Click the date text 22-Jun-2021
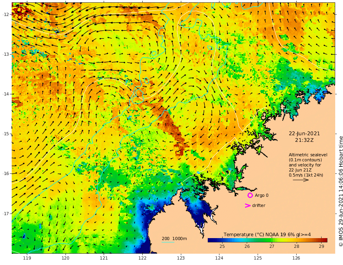 304,133
